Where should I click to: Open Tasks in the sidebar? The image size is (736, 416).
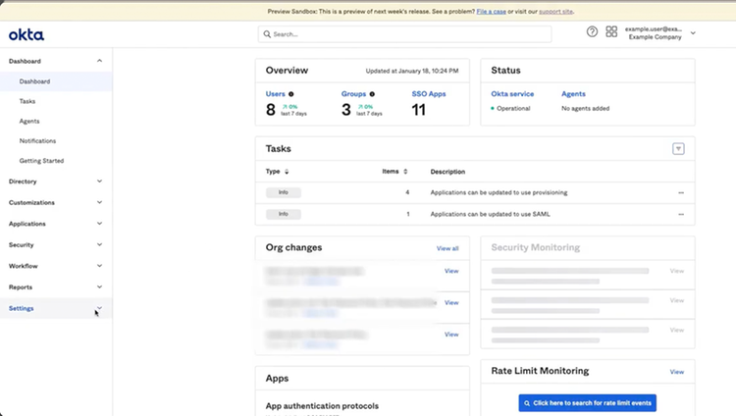tap(27, 101)
